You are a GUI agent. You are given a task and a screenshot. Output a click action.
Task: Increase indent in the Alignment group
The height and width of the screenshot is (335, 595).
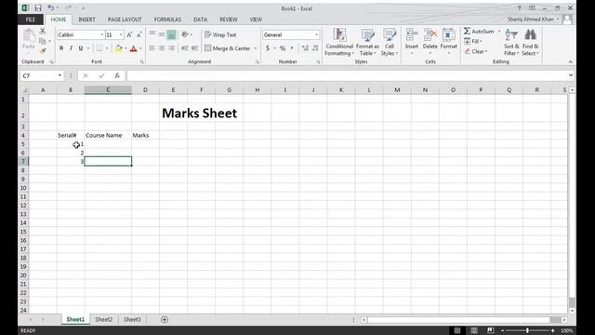[194, 48]
